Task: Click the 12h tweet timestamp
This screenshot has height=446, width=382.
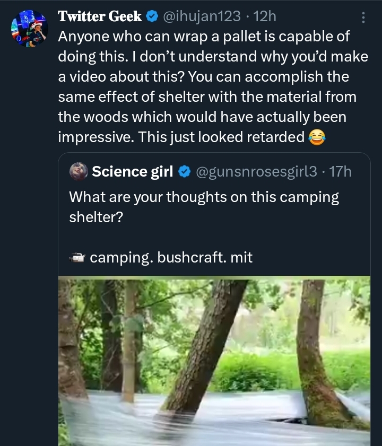Action: [x=265, y=17]
